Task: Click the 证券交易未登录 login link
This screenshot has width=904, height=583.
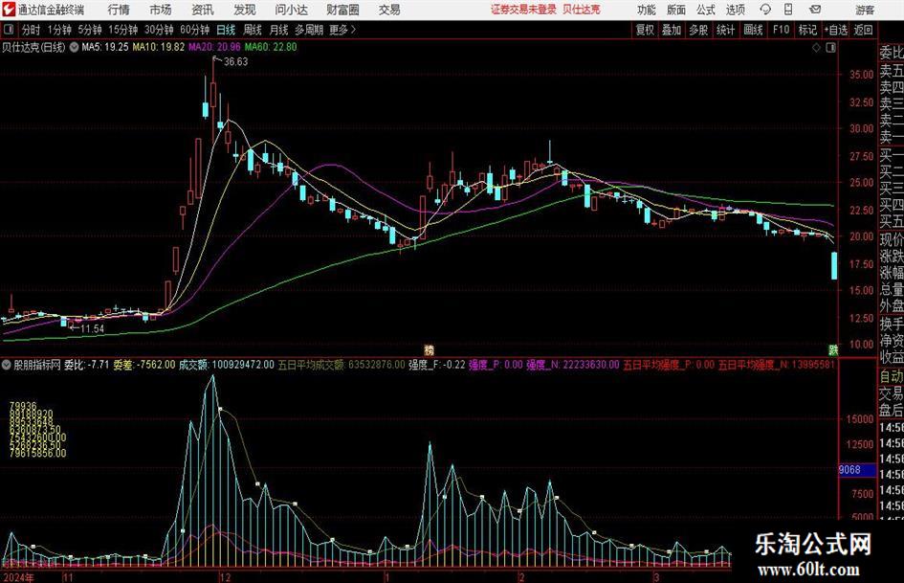Action: coord(523,10)
